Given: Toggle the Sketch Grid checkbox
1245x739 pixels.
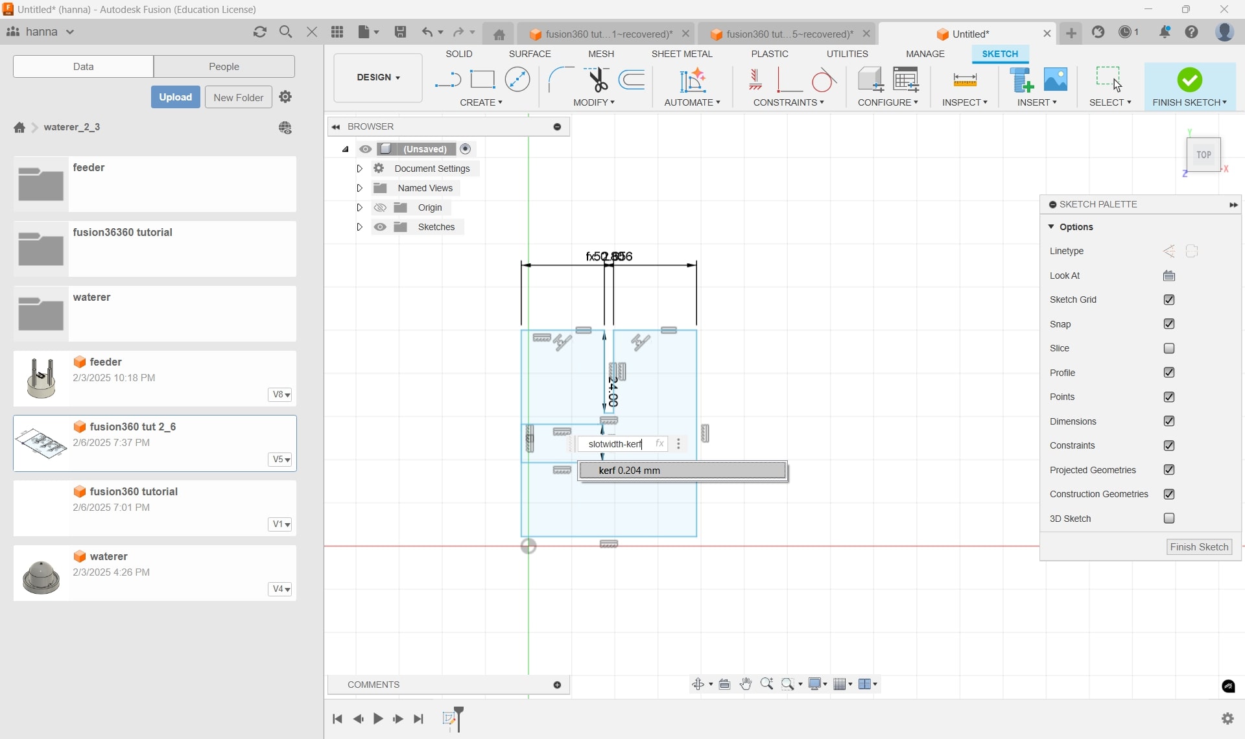Looking at the screenshot, I should (x=1168, y=299).
